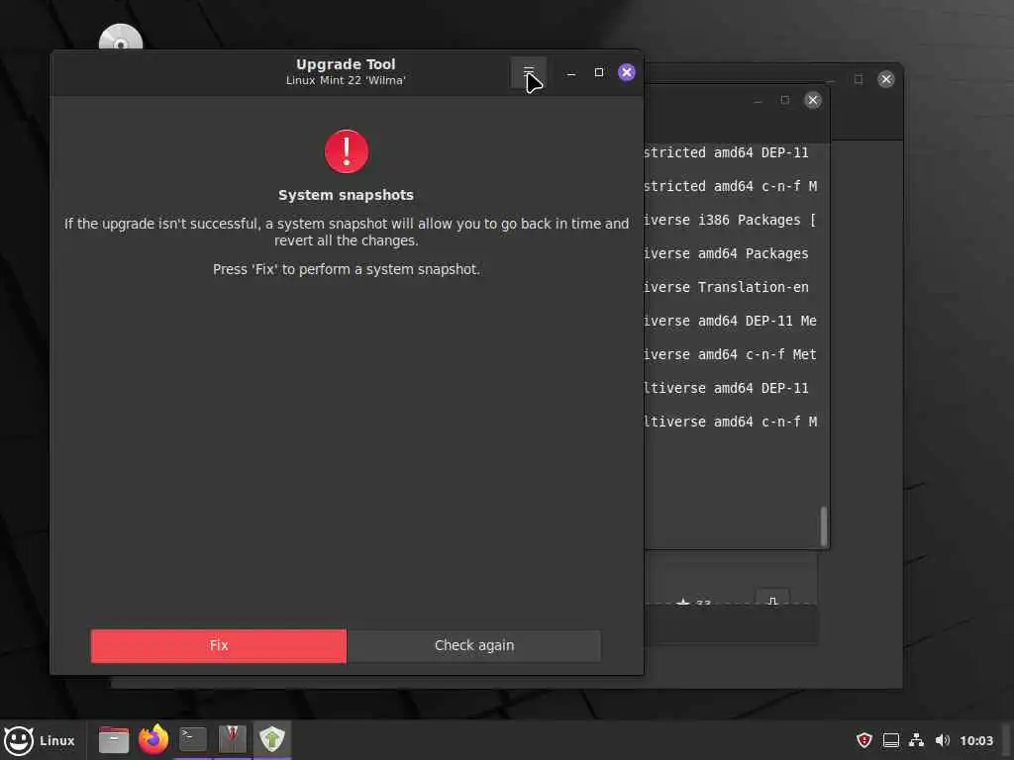The width and height of the screenshot is (1014, 760).
Task: Open the file manager from taskbar
Action: click(x=114, y=740)
